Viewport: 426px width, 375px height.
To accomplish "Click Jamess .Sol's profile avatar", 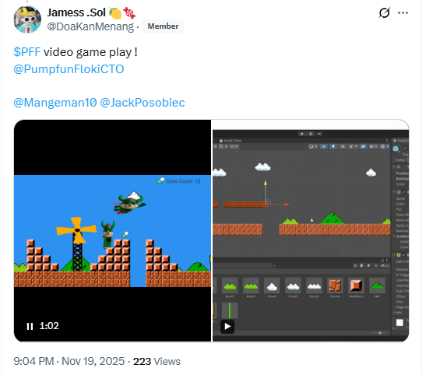I will pos(27,19).
